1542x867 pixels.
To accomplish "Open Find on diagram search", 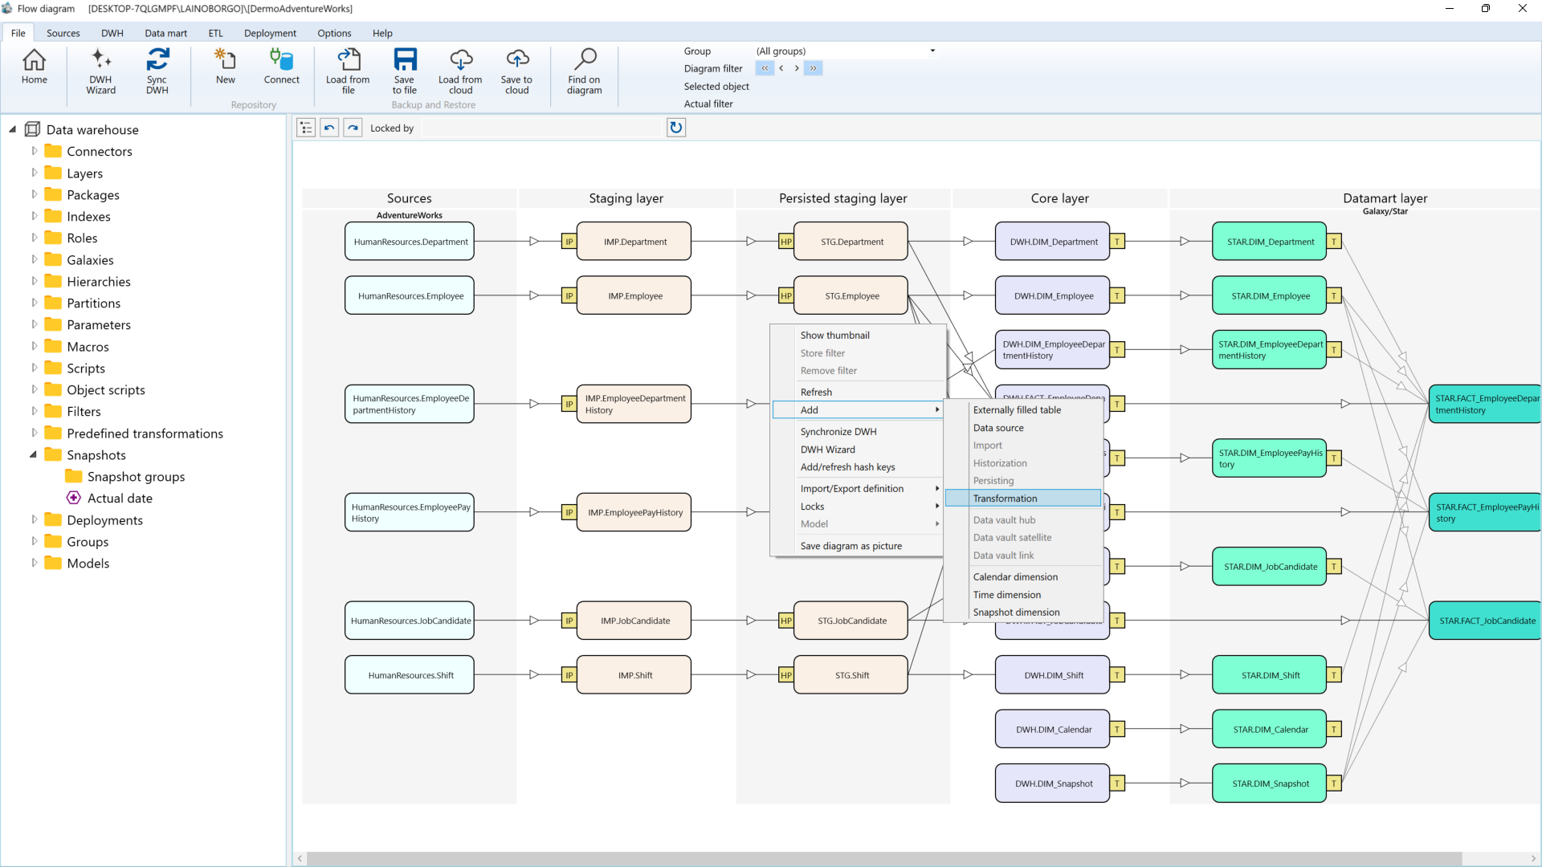I will (x=584, y=71).
